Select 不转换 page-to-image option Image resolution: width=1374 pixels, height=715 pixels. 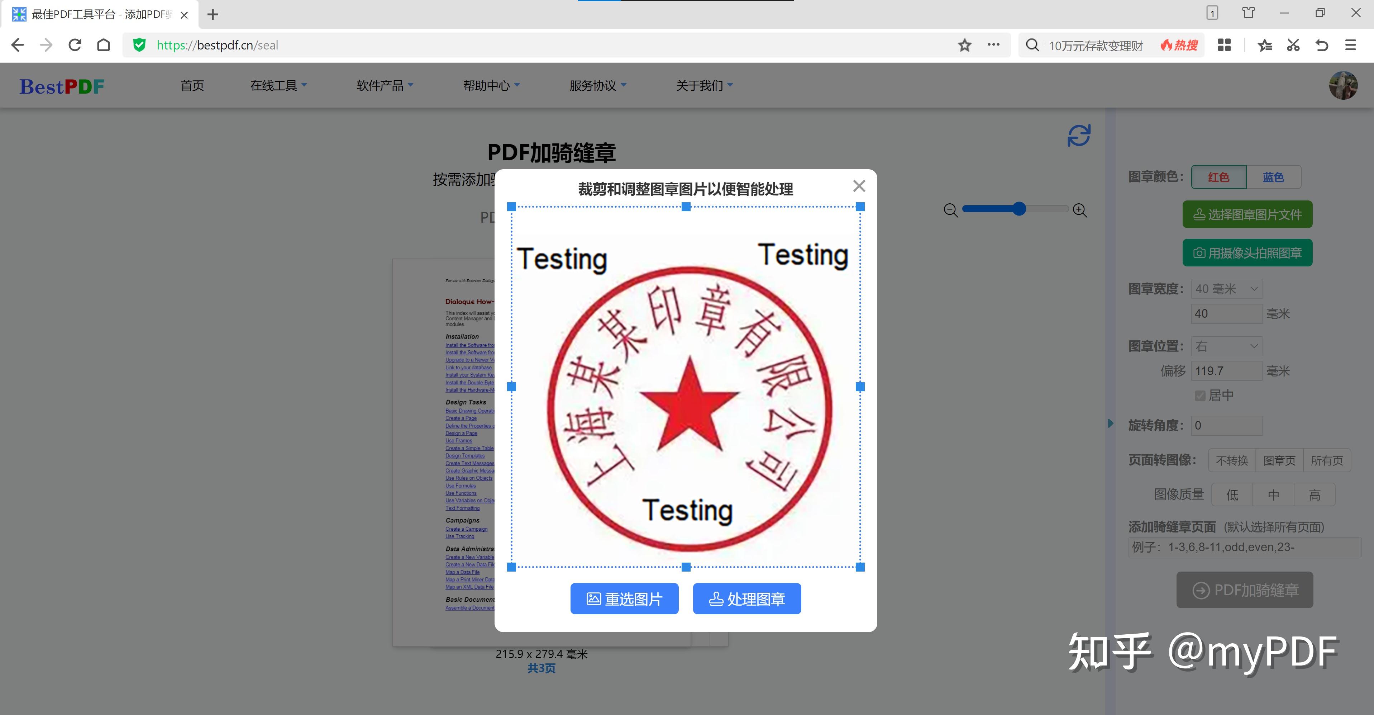[x=1232, y=460]
